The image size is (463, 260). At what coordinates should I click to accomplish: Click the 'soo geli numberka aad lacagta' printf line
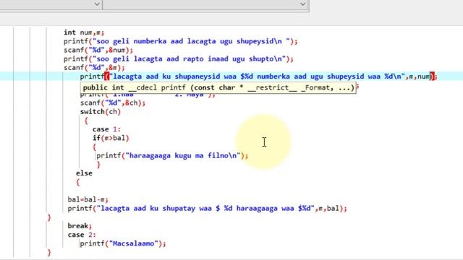coord(180,41)
